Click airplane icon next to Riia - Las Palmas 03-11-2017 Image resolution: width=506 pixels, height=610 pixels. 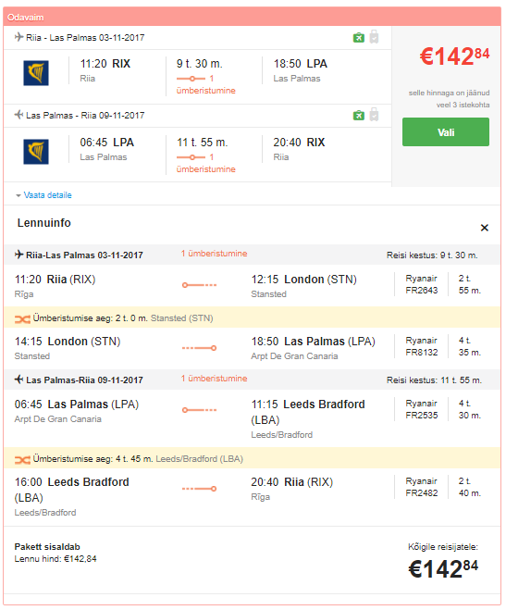(19, 37)
